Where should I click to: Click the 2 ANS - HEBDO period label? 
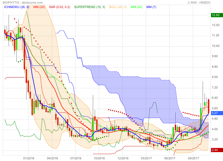(x=199, y=2)
